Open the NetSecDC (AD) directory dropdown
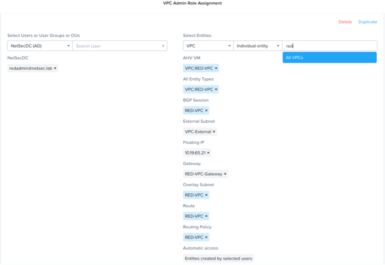Viewport: 385px width, 265px height. (40, 46)
